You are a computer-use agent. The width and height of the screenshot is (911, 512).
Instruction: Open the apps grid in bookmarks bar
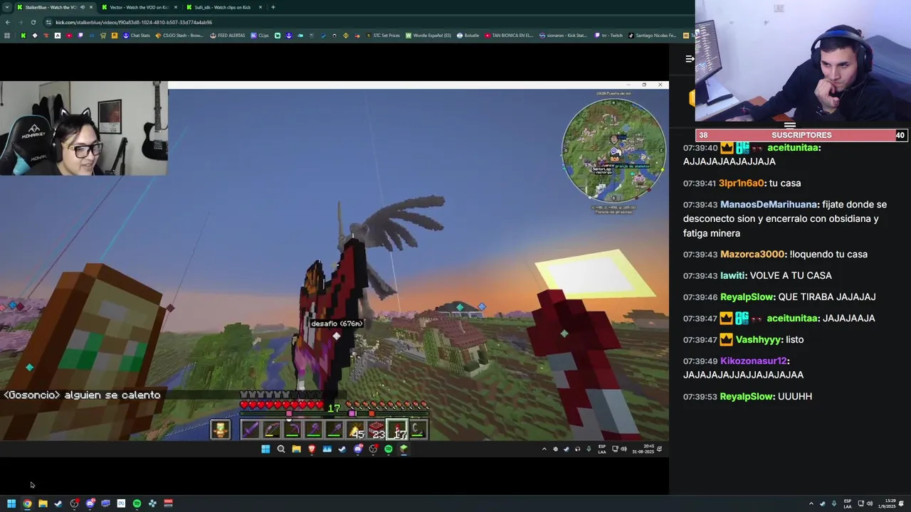click(7, 36)
